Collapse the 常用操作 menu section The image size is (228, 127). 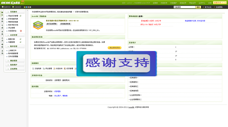coord(15,12)
